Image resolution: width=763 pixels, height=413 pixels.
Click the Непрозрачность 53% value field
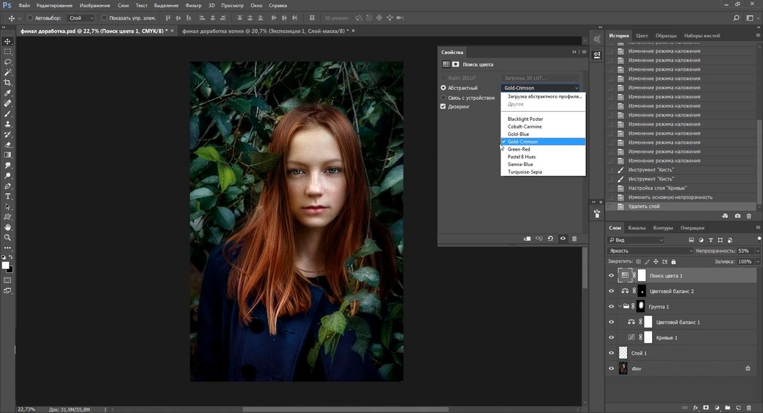tap(745, 251)
